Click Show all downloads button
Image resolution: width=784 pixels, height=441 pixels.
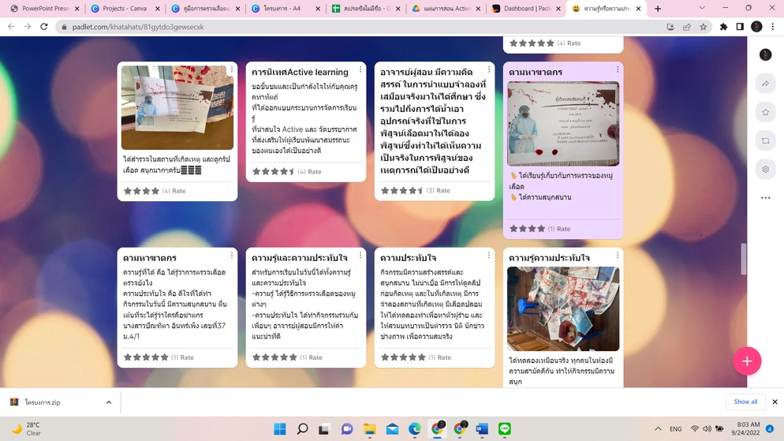coord(745,402)
